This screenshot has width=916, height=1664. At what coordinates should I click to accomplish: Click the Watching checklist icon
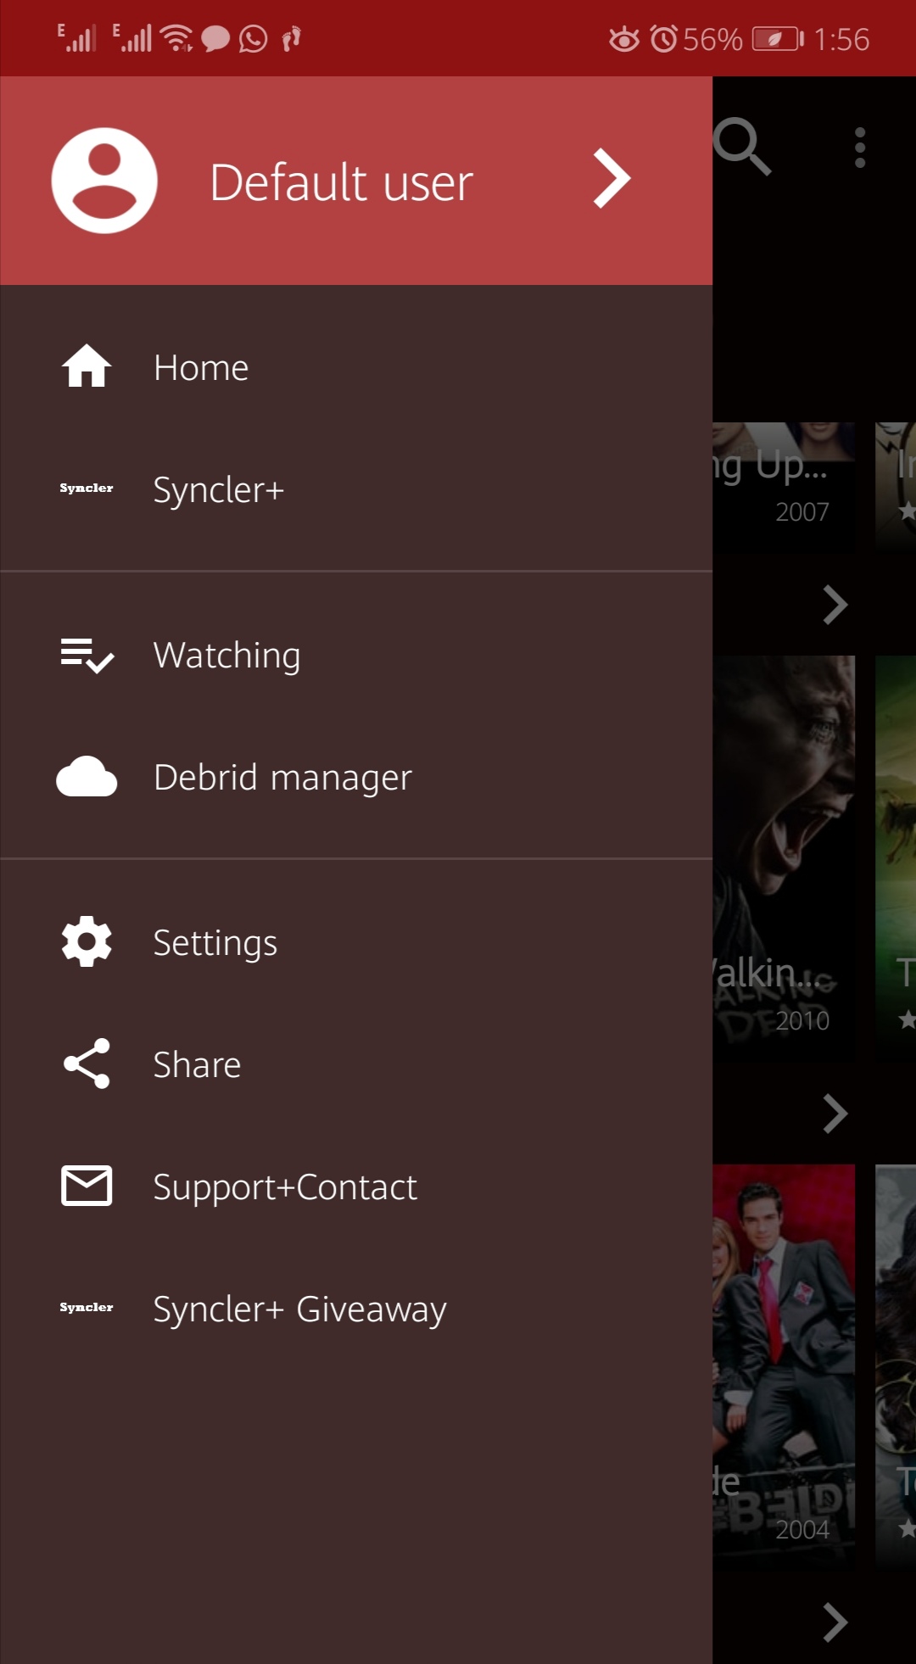[x=87, y=656]
